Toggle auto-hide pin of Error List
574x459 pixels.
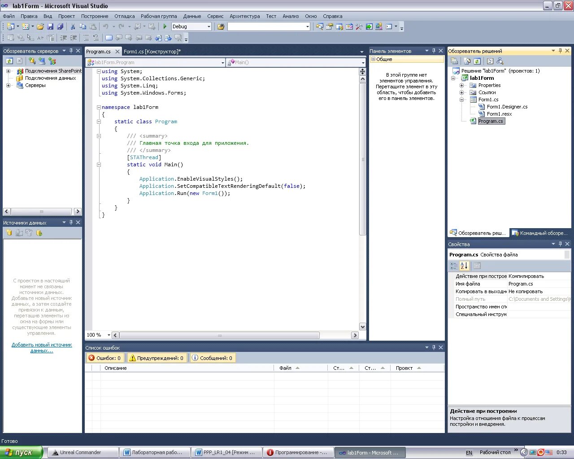coord(434,347)
